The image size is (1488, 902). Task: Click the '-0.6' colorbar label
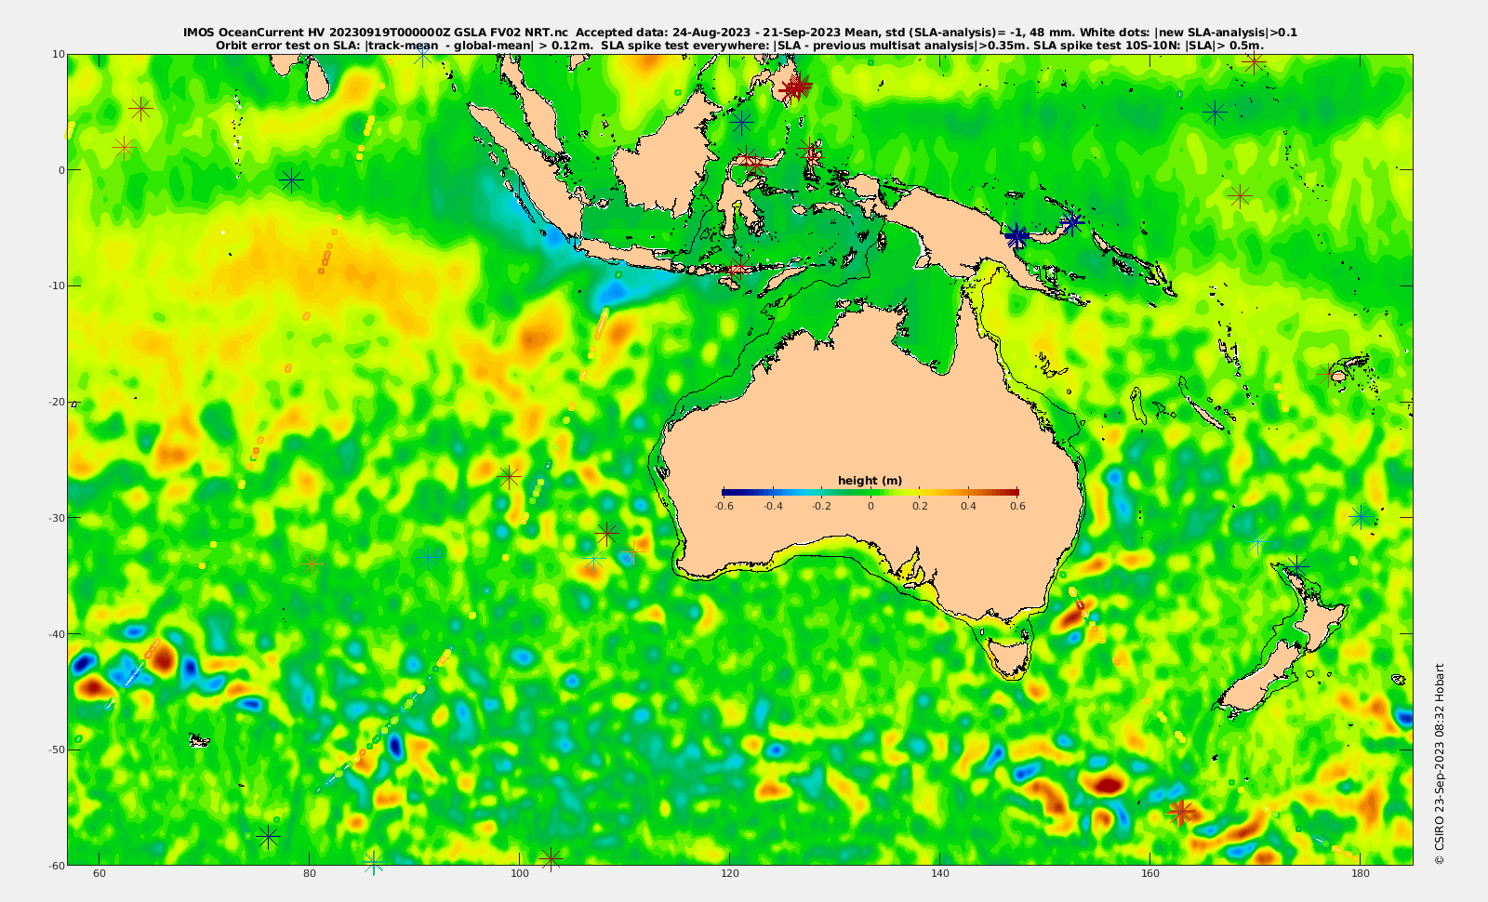click(x=724, y=506)
